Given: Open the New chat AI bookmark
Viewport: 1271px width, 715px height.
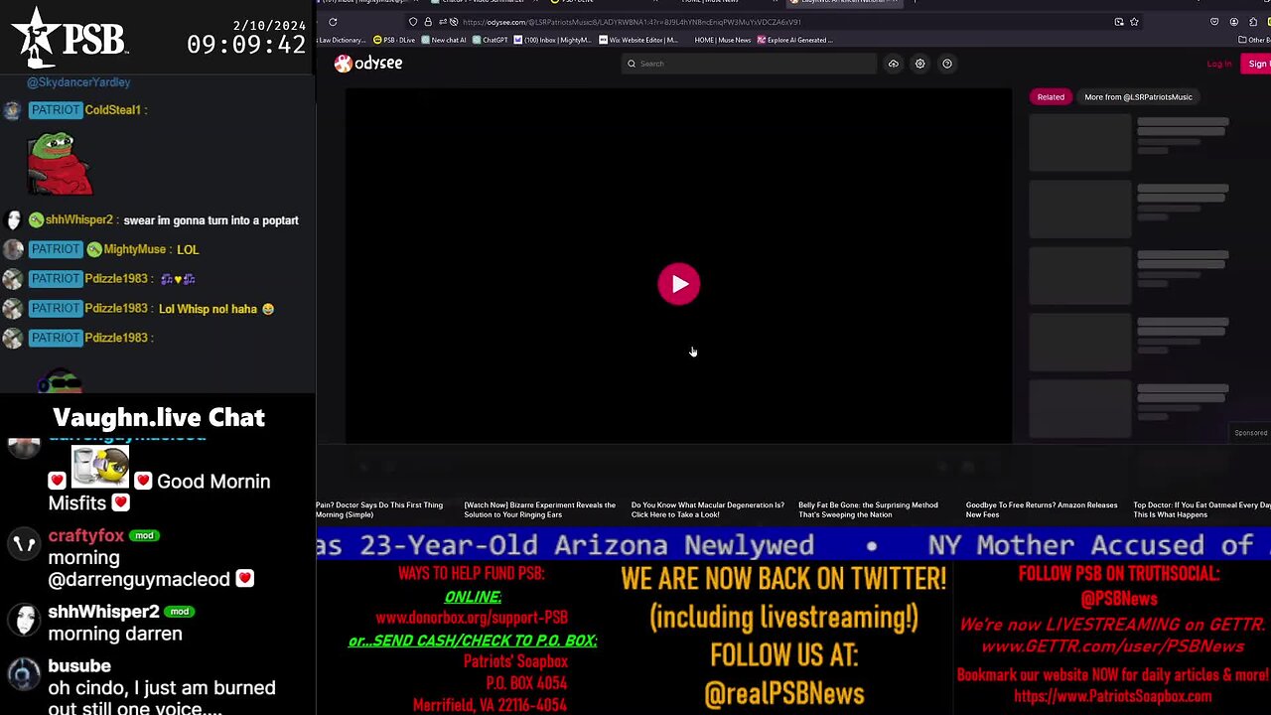Looking at the screenshot, I should click(x=444, y=40).
